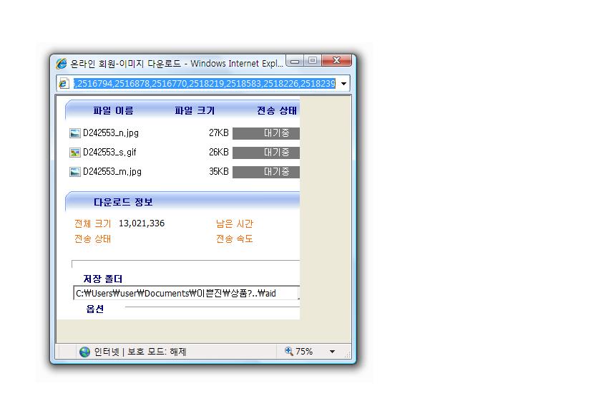Screen dimensions: 601x419
Task: Click the 26KB file size value
Action: 219,152
